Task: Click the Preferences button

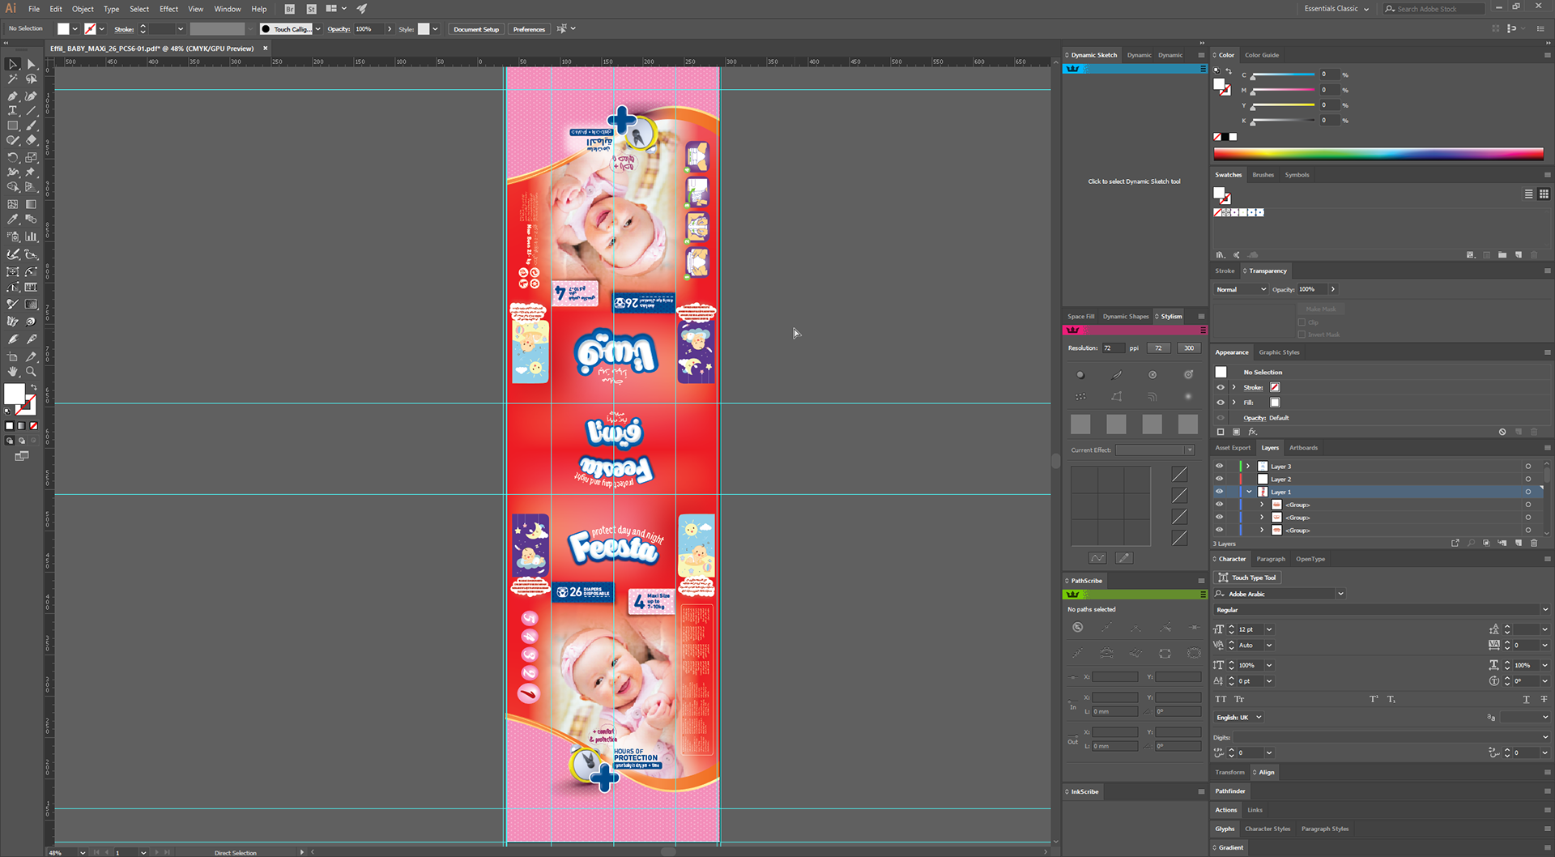Action: [x=529, y=29]
